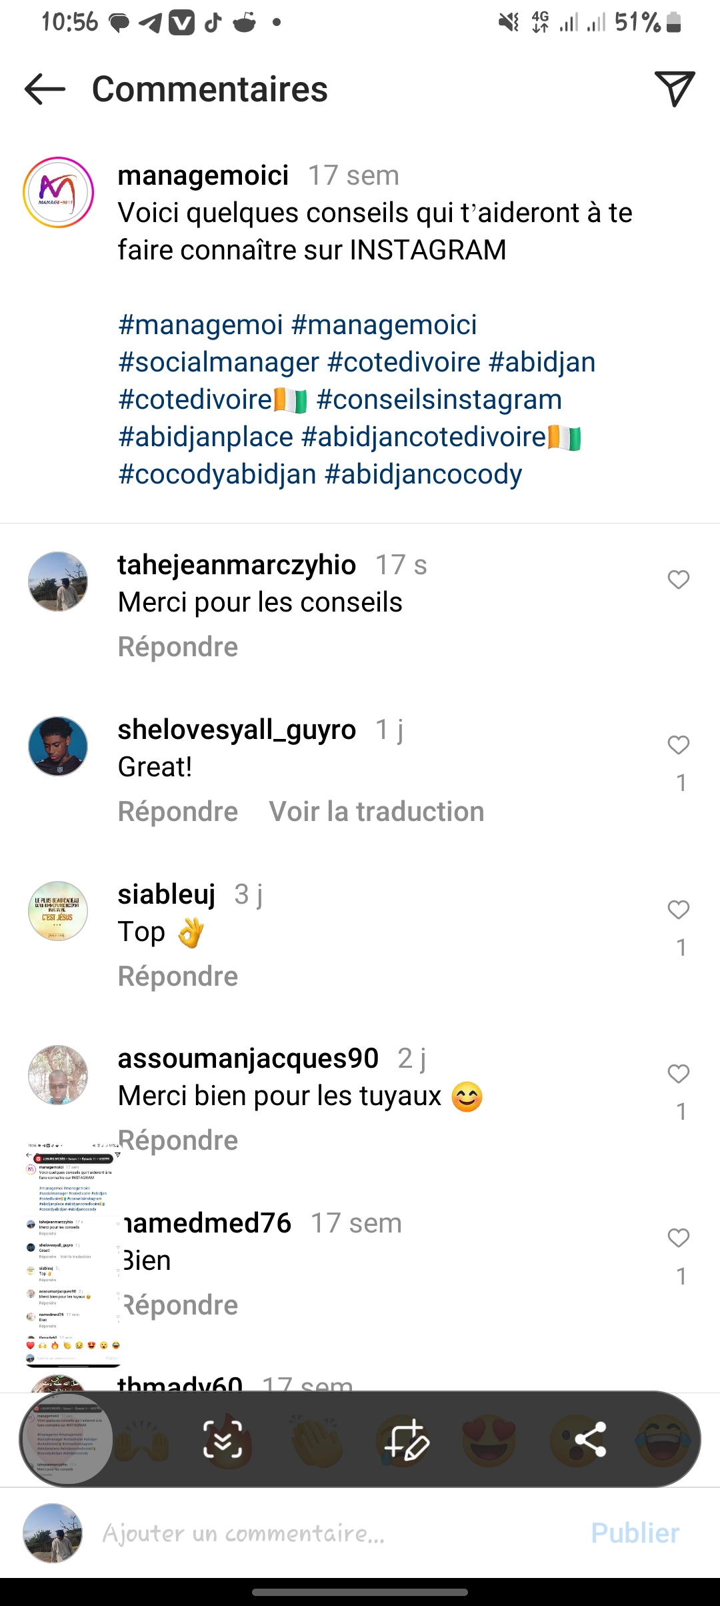720x1606 pixels.
Task: Show the translation of 'Great!' comment
Action: coord(377,812)
